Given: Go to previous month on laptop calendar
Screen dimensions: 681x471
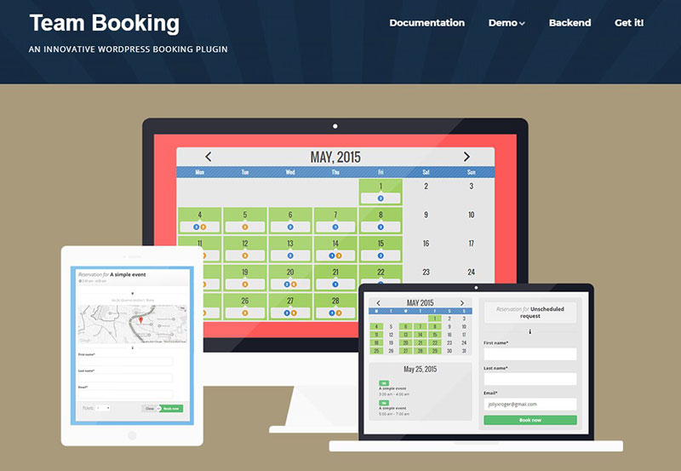Looking at the screenshot, I should 378,303.
